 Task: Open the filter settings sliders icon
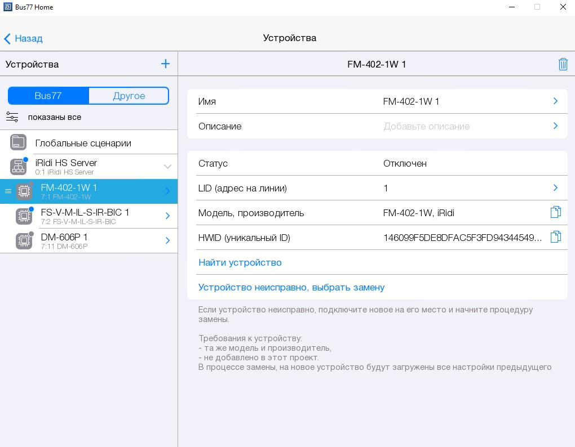click(x=12, y=117)
